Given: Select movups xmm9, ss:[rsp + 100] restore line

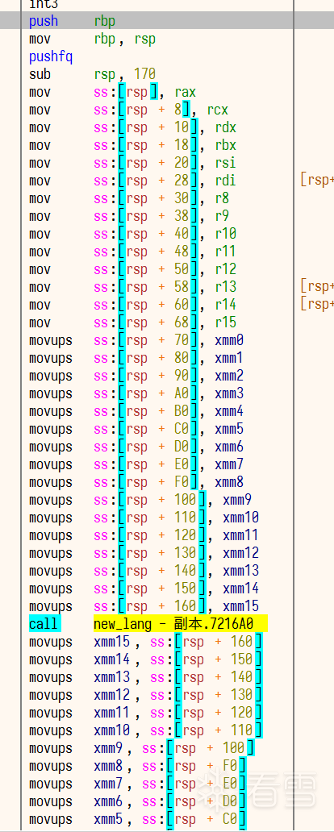Looking at the screenshot, I should (142, 748).
